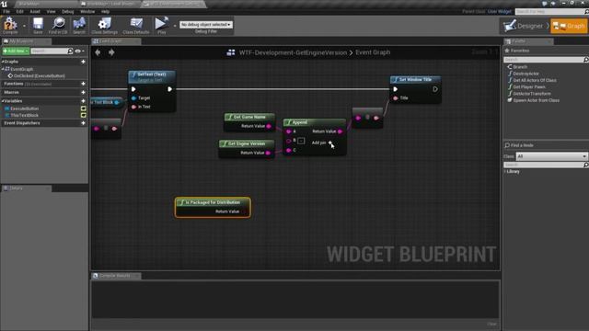Viewport: 589px width, 331px height.
Task: Start the Play toolbar button
Action: pyautogui.click(x=162, y=24)
